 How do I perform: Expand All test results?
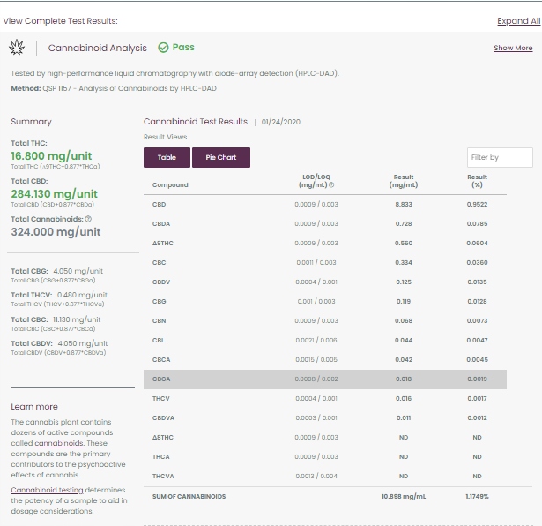pos(518,21)
